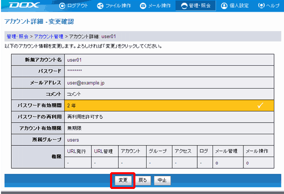Select the masked password value
Screen dimensions: 284x194
click(75, 71)
